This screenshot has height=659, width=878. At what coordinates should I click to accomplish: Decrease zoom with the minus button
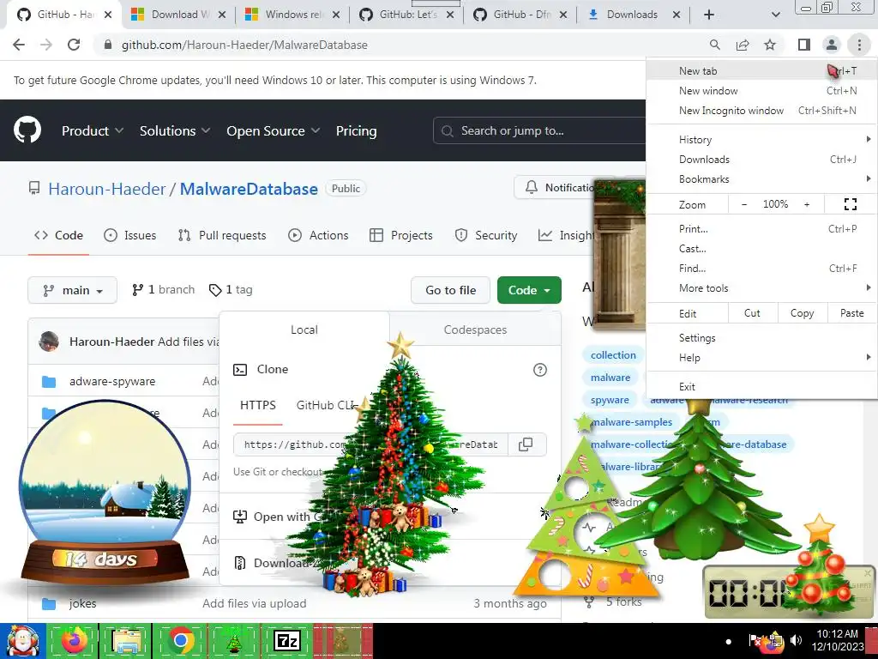[x=744, y=204]
